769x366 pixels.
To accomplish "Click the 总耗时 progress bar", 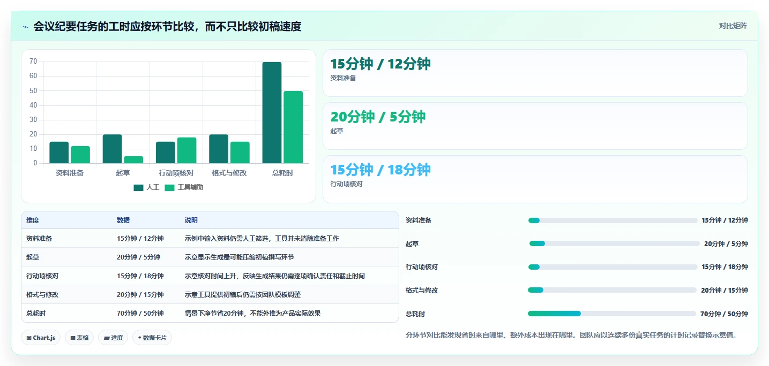I will (x=612, y=314).
